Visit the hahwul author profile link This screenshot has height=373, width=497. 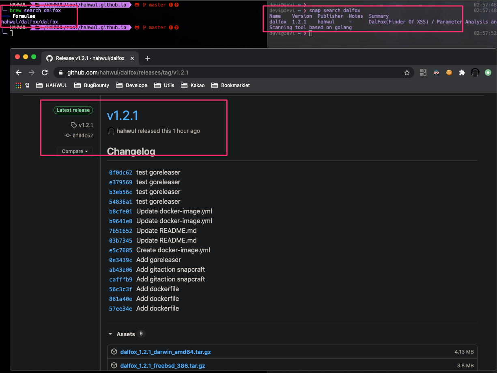pyautogui.click(x=126, y=131)
